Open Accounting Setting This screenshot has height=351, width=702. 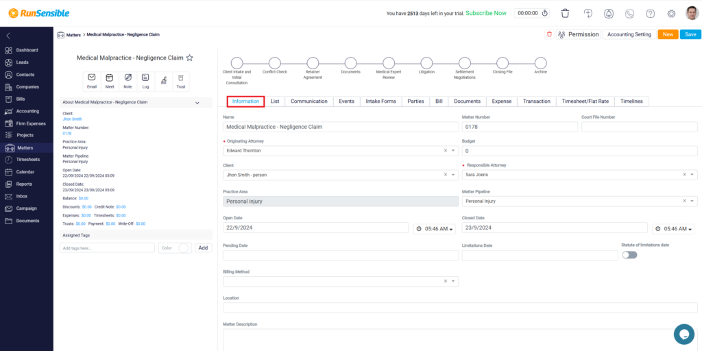[629, 34]
